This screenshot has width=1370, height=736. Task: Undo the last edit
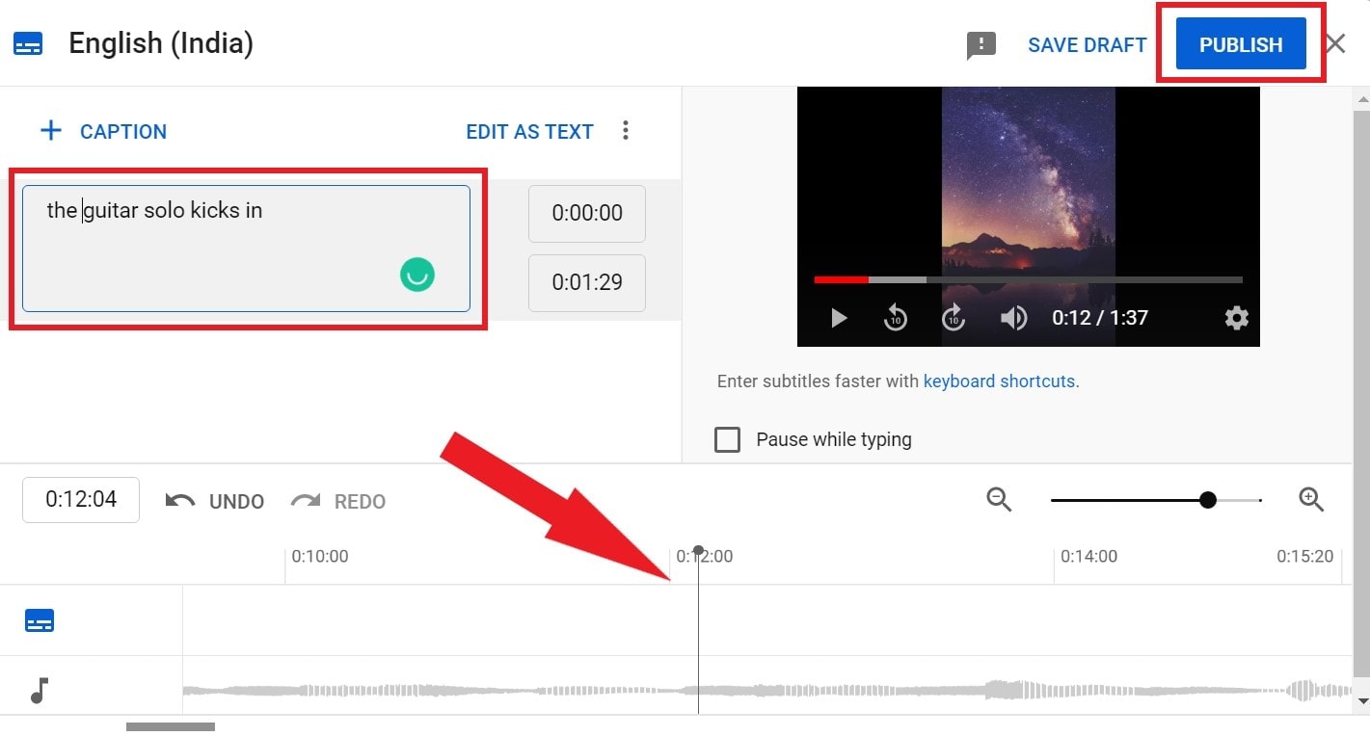[215, 501]
